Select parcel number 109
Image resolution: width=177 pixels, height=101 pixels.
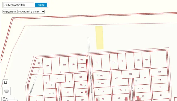click(x=80, y=77)
